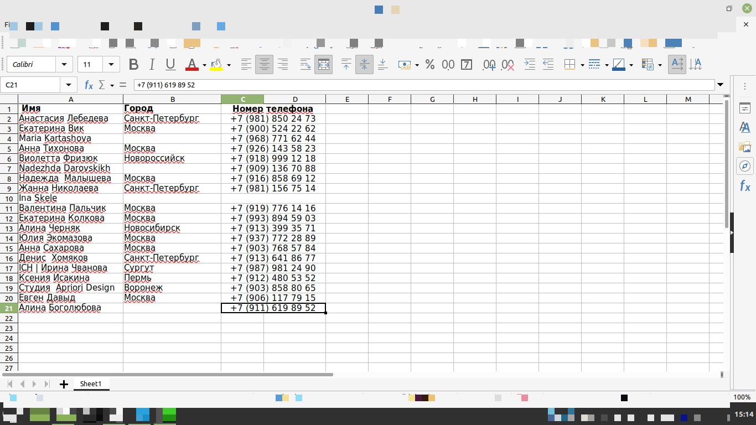Click the Name Box showing C21
The image size is (756, 425).
(31, 85)
